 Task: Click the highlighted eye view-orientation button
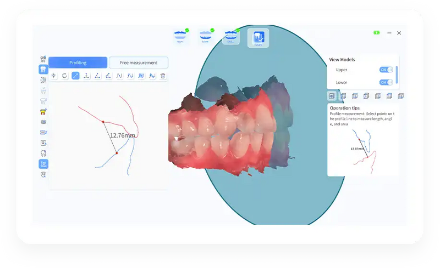click(x=332, y=96)
